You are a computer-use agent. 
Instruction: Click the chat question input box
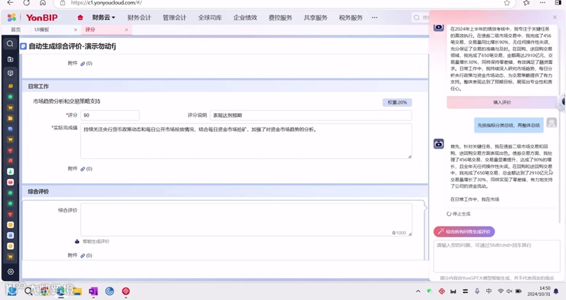point(497,256)
